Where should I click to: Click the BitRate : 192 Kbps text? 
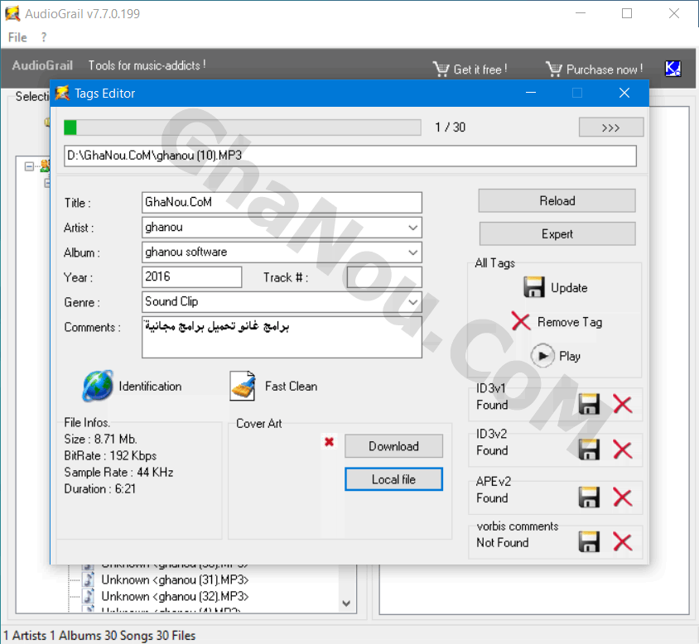click(110, 455)
